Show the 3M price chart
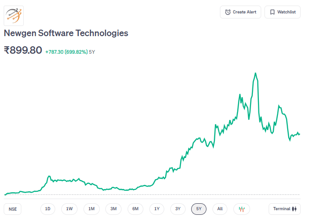The image size is (309, 219). pyautogui.click(x=113, y=209)
